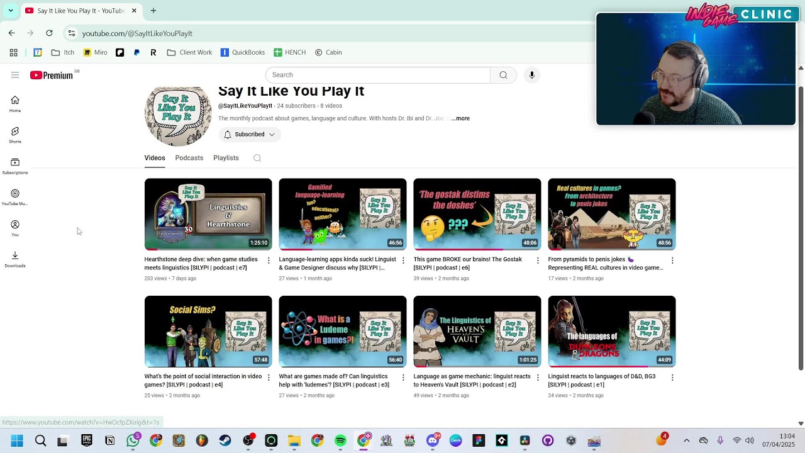Open Linguistics of Heaven's Vault thumbnail
Viewport: 805px width, 453px height.
pos(477,331)
